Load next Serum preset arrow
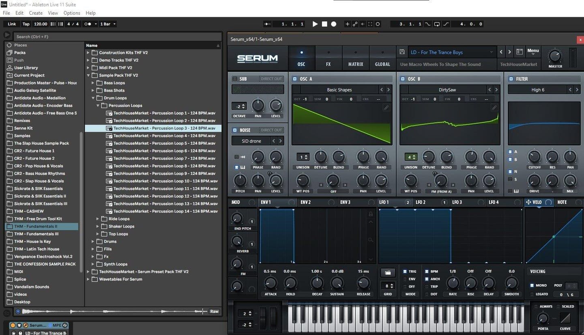The width and height of the screenshot is (584, 335). [509, 52]
